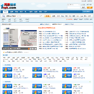Image resolution: width=94 pixels, height=94 pixels.
Task: Open the 征途 forum icon
Action: coord(37,92)
